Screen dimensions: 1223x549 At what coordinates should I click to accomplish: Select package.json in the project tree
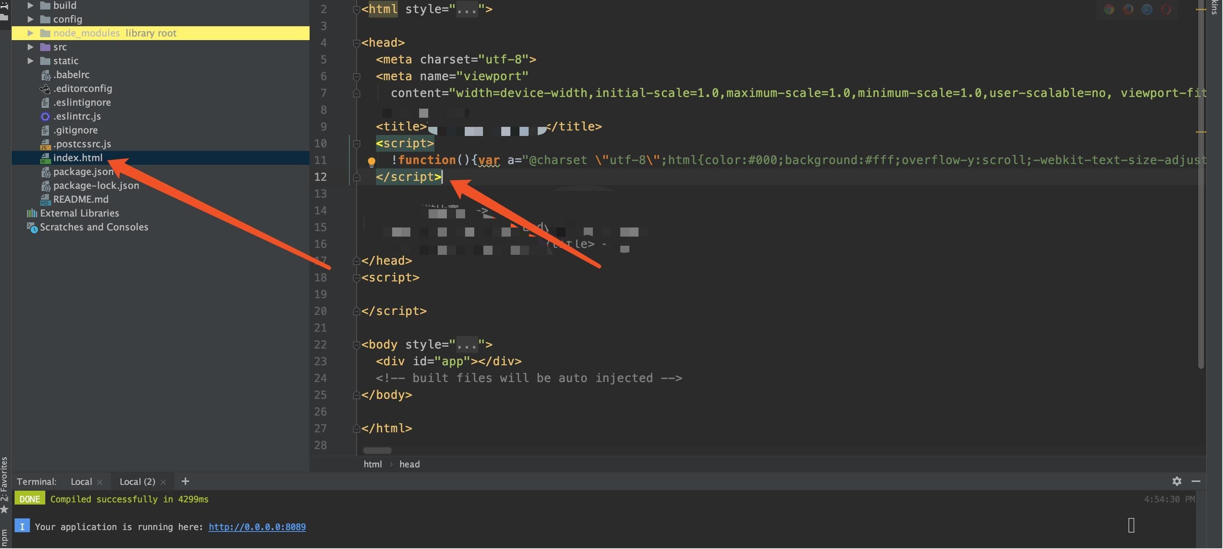pyautogui.click(x=83, y=172)
